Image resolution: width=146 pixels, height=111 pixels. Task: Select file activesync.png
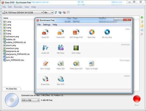tap(11, 36)
